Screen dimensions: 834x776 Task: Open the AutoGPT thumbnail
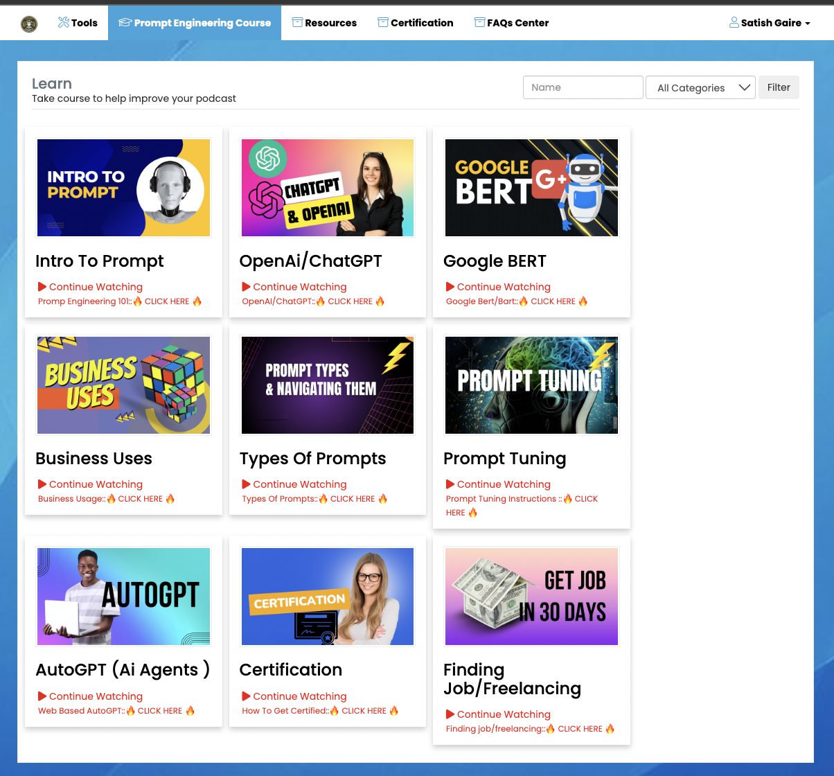[x=123, y=597]
